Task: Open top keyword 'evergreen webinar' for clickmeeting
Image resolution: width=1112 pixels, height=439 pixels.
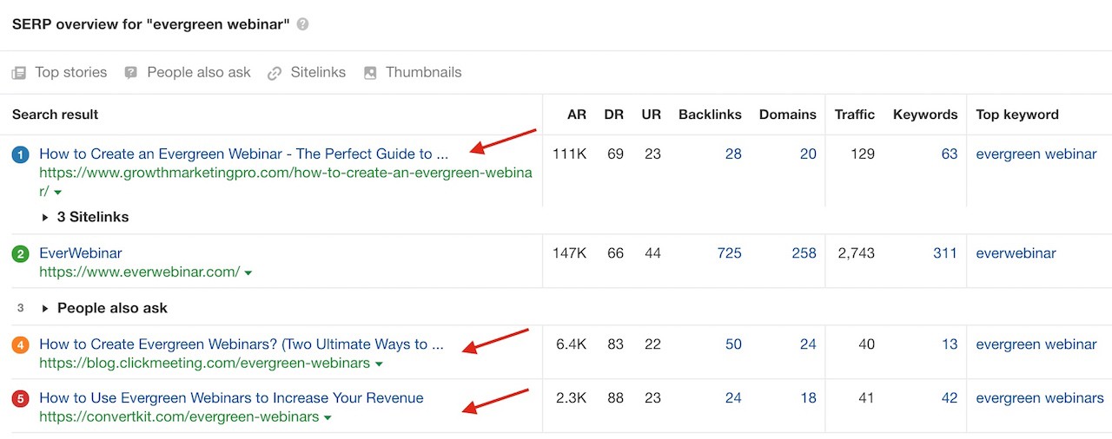Action: click(x=1036, y=344)
